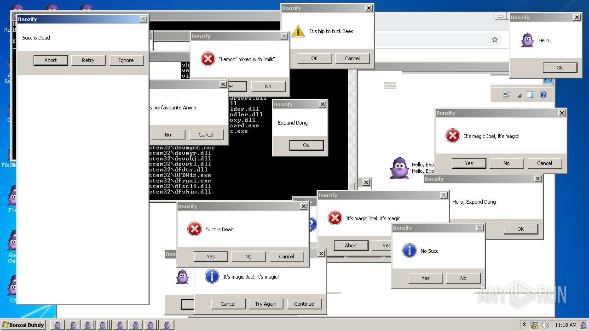The image size is (589, 331).
Task: Click OK in the small "Expand Dong" dialog
Action: pyautogui.click(x=306, y=145)
